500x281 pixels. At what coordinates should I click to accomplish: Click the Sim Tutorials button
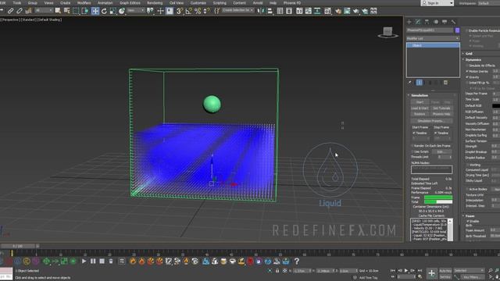point(441,108)
